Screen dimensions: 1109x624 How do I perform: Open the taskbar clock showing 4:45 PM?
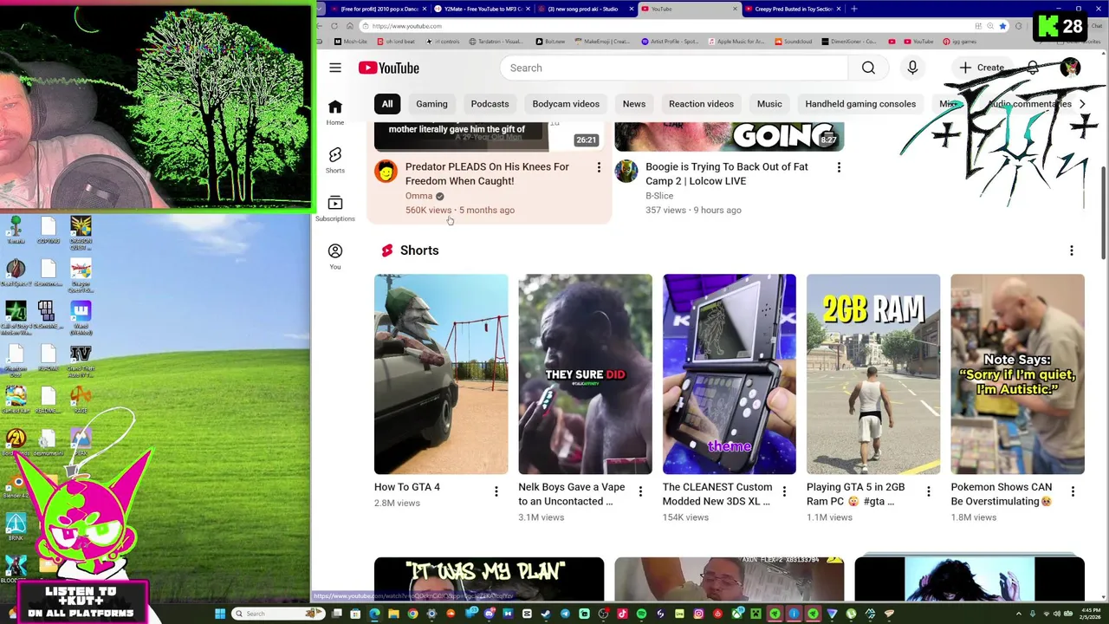click(1090, 614)
